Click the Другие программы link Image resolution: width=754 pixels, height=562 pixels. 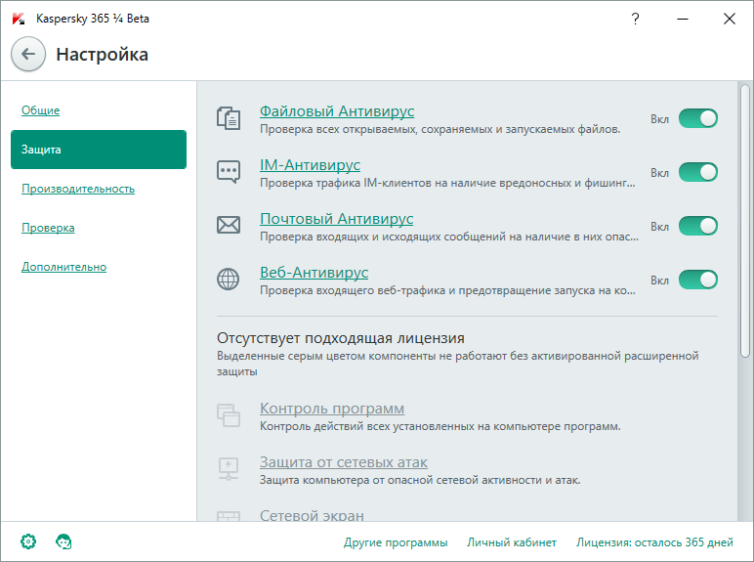coord(396,542)
